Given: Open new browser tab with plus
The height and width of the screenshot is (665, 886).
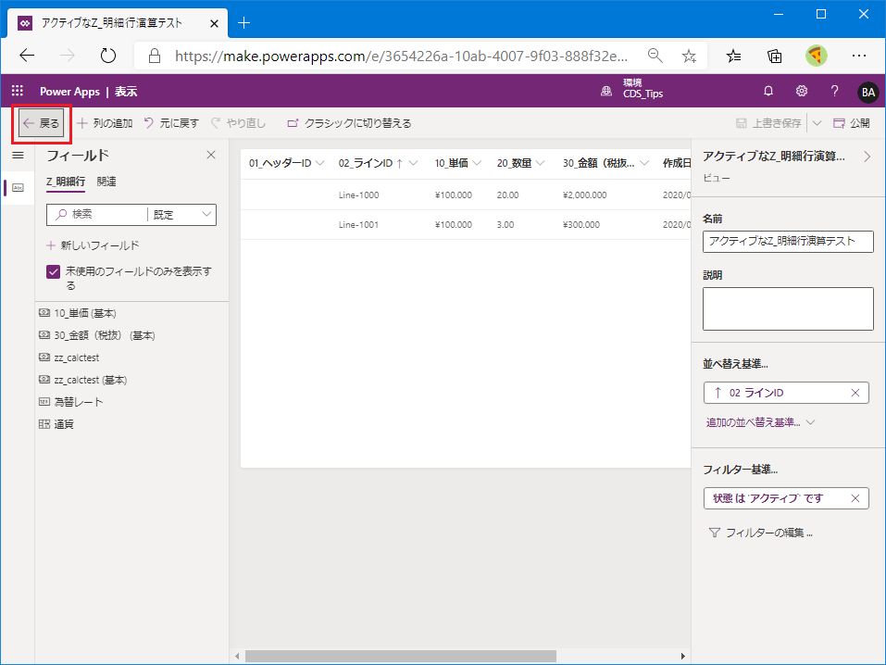Looking at the screenshot, I should tap(244, 22).
